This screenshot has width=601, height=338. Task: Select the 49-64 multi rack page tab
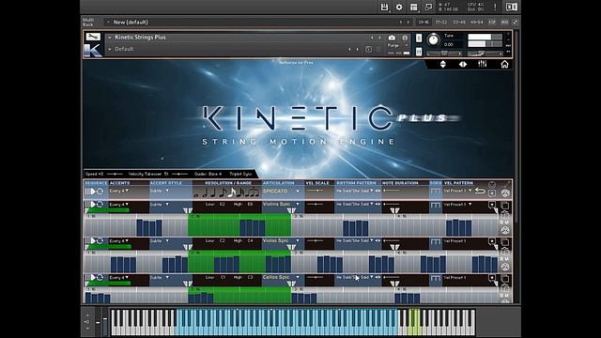tap(477, 23)
